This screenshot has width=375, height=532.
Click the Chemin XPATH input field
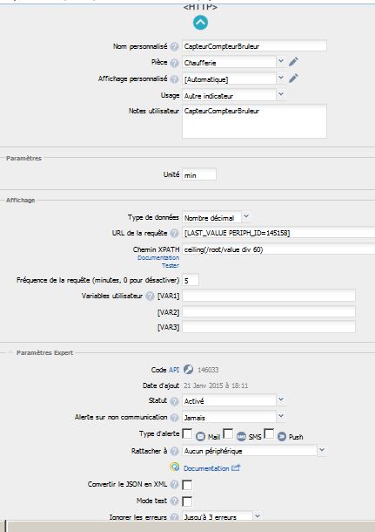[278, 249]
